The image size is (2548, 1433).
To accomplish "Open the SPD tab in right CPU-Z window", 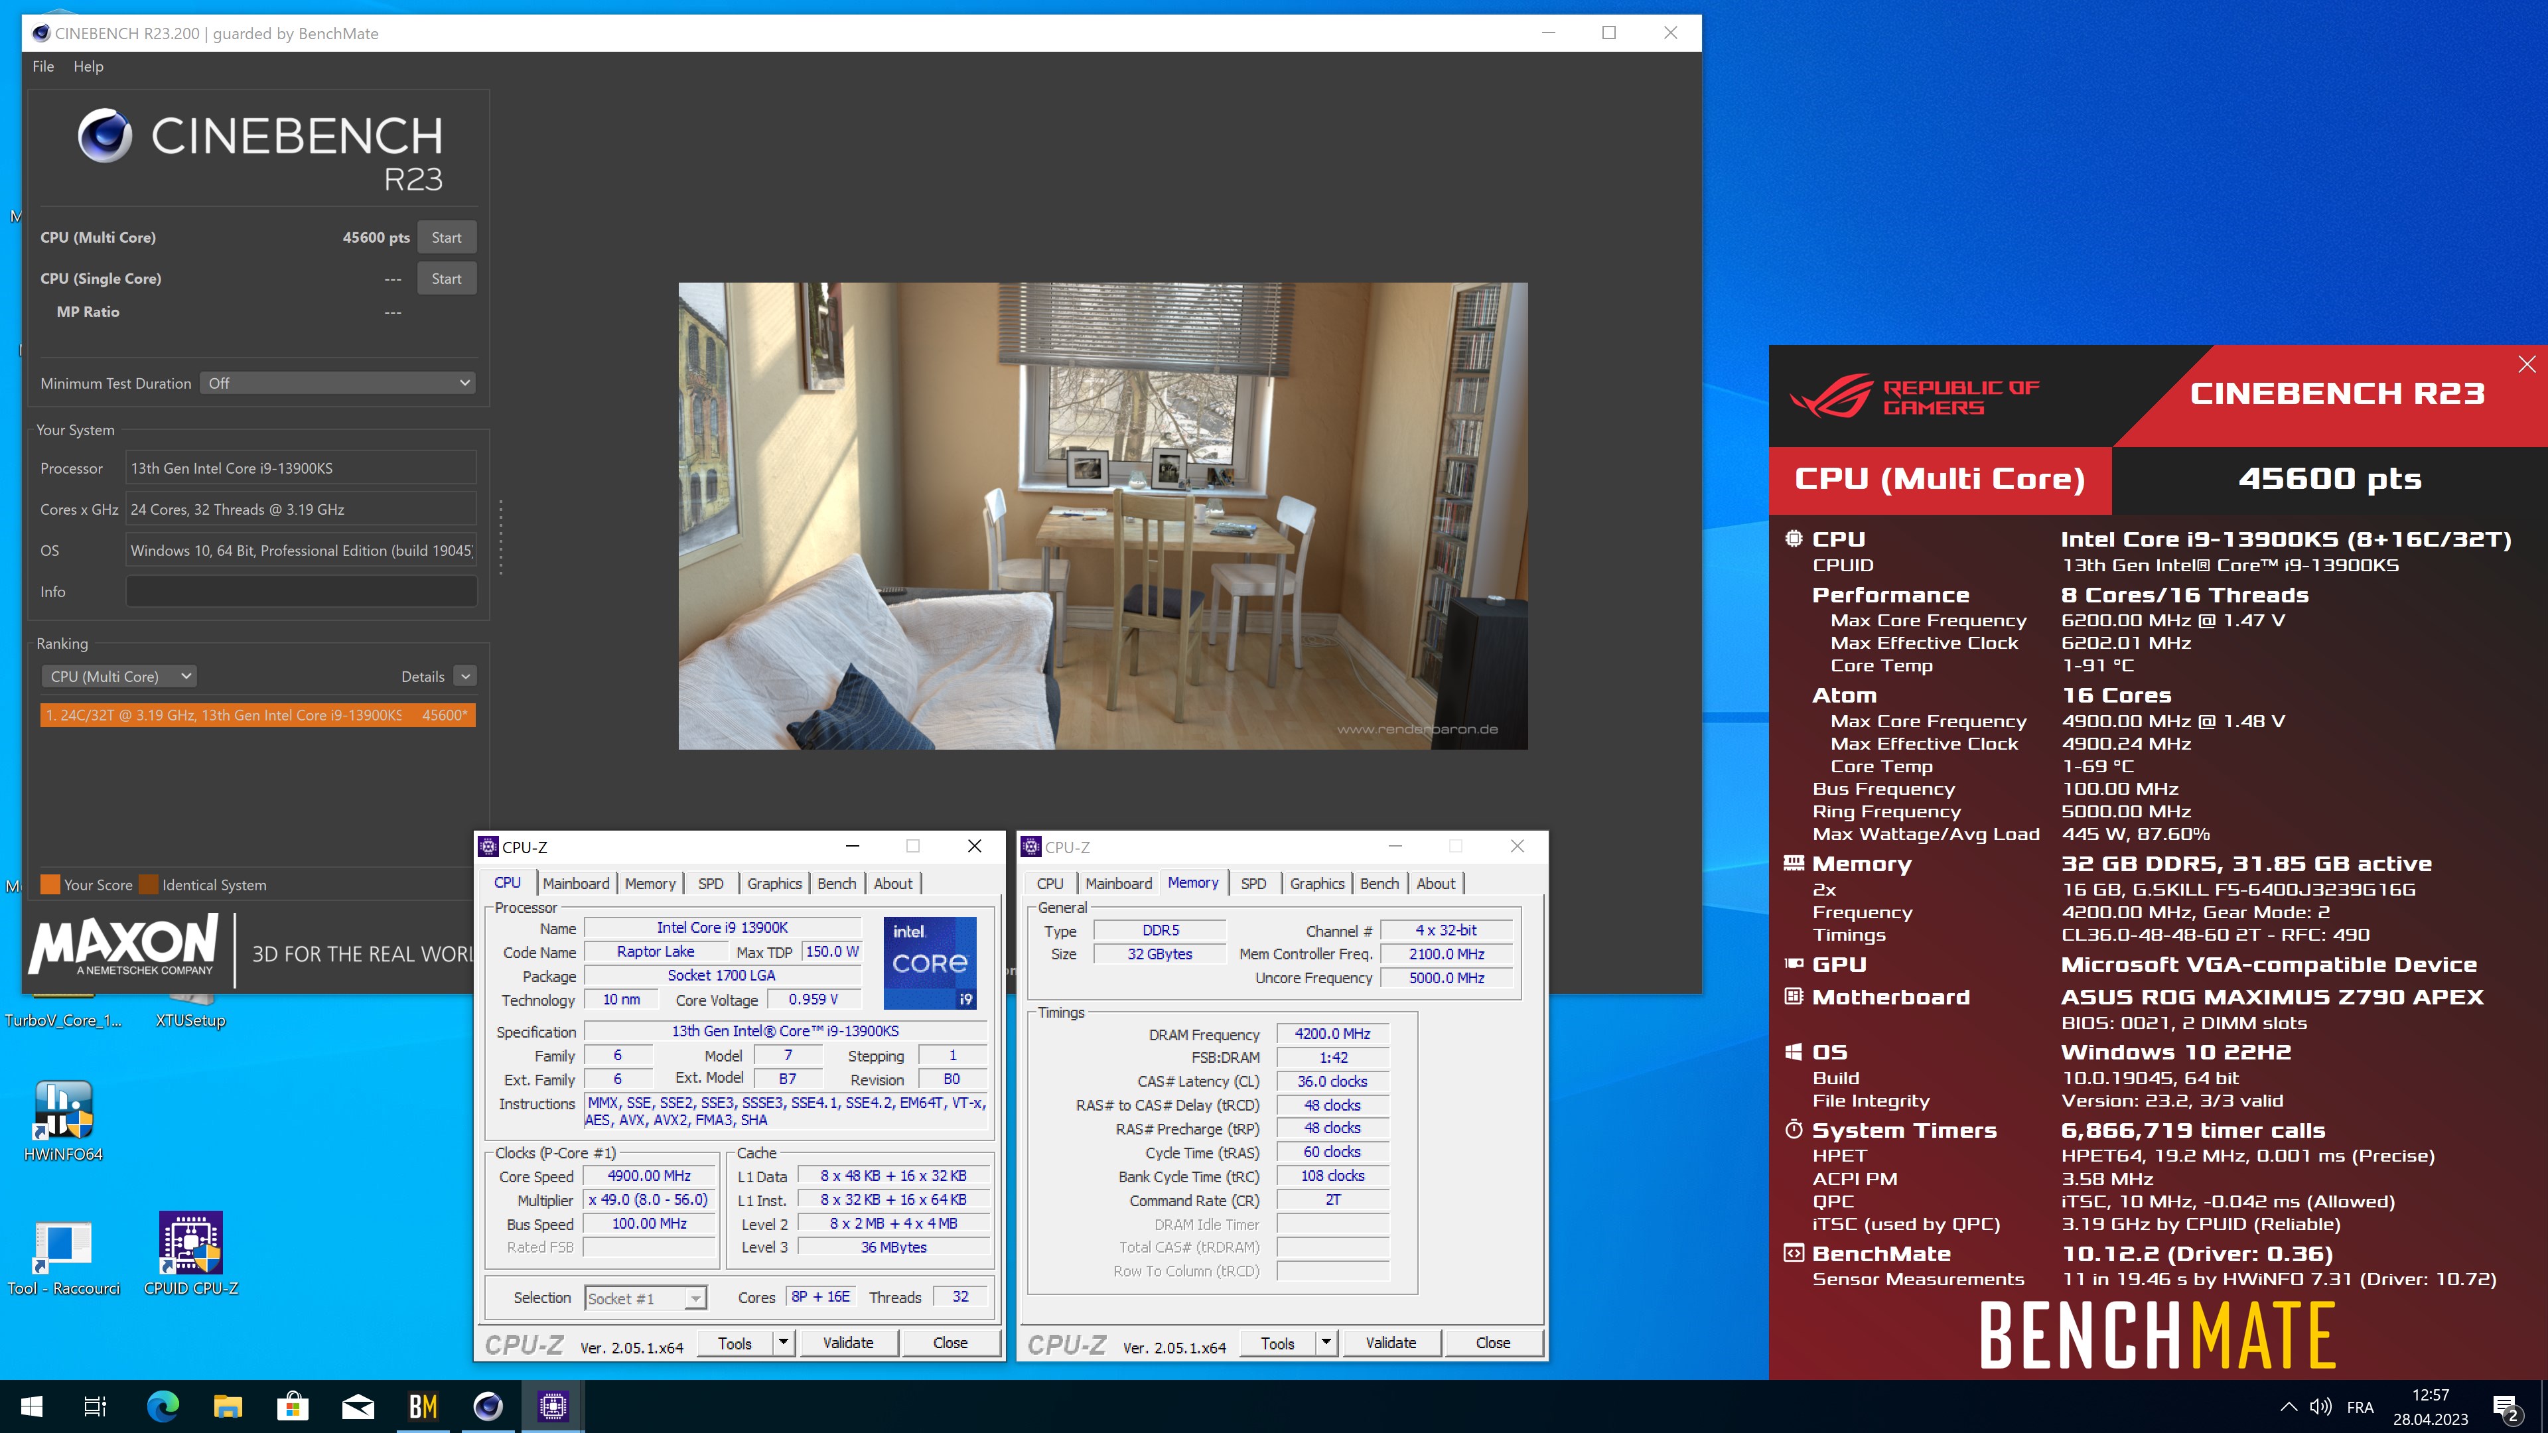I will tap(1253, 883).
